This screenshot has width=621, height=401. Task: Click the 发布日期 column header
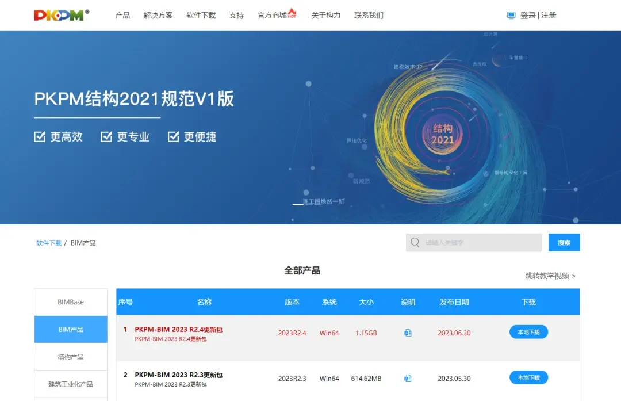click(454, 302)
